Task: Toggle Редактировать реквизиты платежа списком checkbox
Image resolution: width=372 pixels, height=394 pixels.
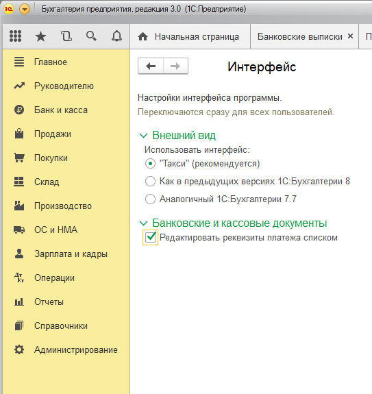Action: pyautogui.click(x=150, y=237)
